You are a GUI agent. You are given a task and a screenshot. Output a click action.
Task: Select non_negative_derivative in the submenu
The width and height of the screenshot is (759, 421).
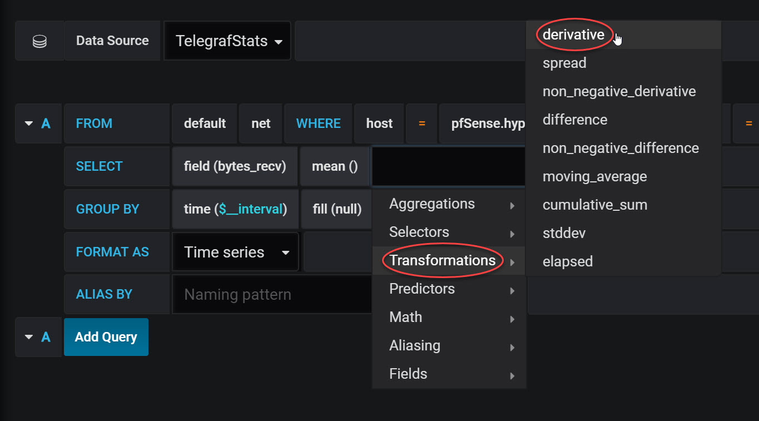point(619,91)
